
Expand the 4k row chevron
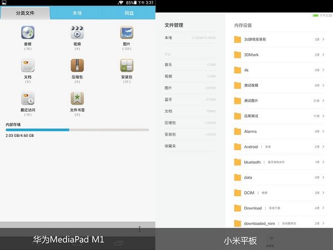click(x=323, y=70)
